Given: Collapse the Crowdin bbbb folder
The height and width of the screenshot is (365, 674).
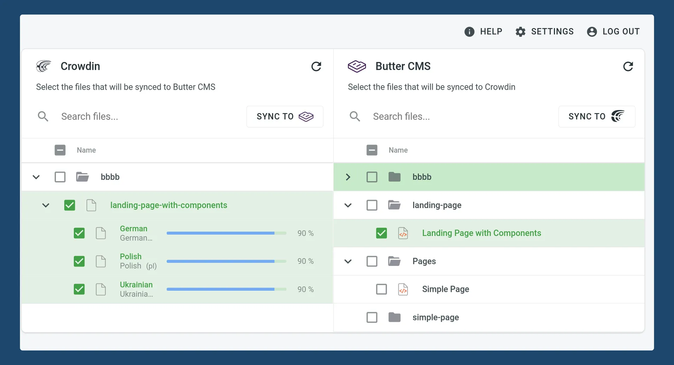Looking at the screenshot, I should 36,177.
